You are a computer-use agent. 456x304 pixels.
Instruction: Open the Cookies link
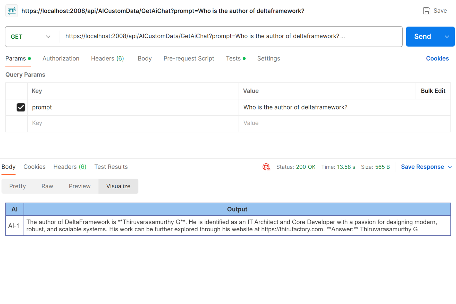[437, 58]
